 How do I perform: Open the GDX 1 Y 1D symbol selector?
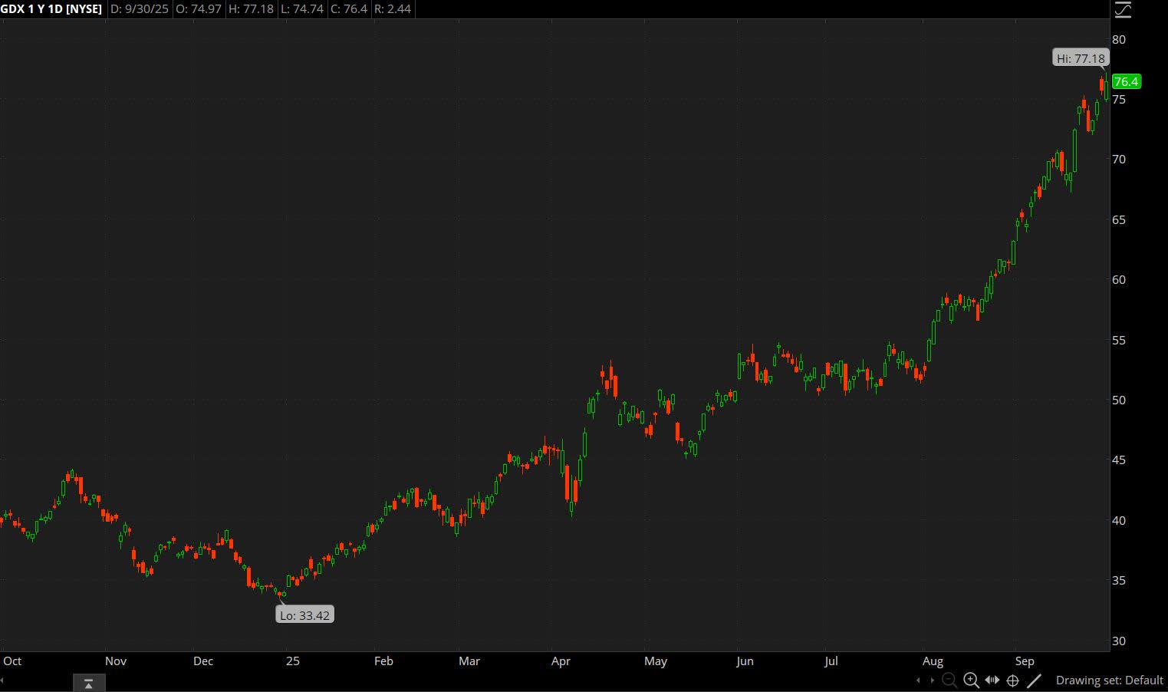tap(51, 9)
